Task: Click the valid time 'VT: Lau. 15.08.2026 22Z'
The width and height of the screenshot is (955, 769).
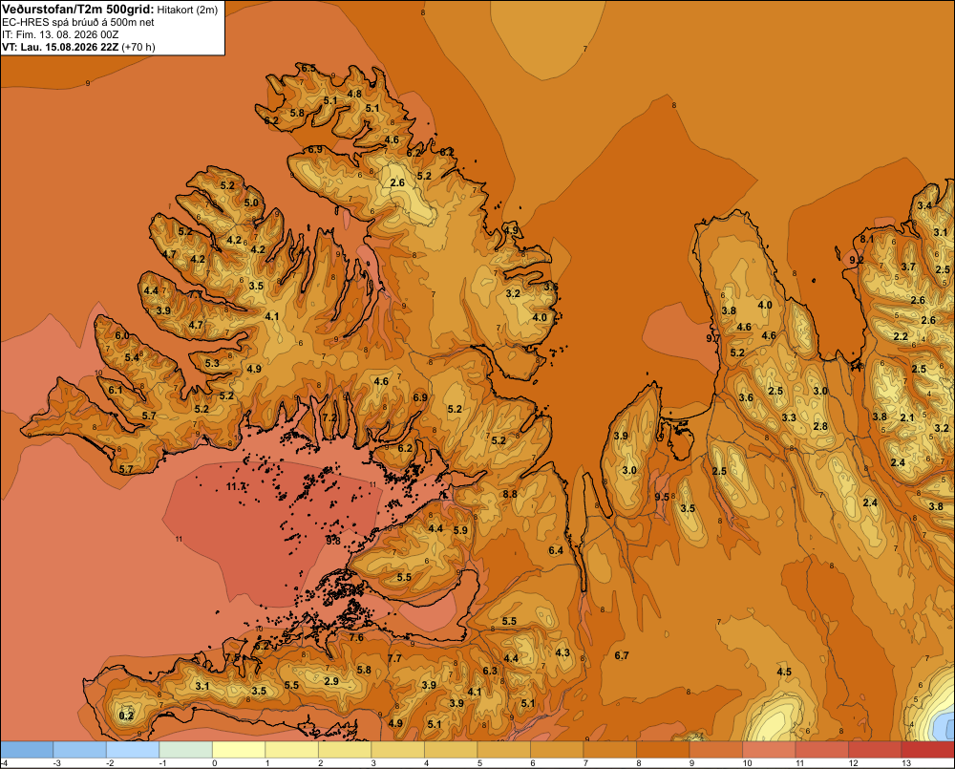Action: [61, 47]
